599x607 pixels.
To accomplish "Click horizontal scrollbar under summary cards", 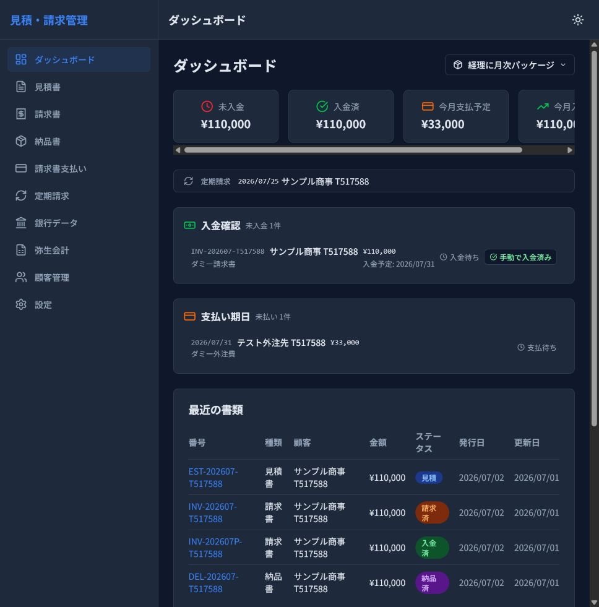I will [353, 150].
